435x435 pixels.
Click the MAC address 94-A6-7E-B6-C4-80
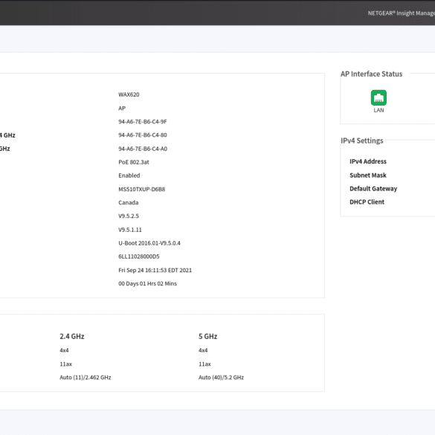(143, 135)
